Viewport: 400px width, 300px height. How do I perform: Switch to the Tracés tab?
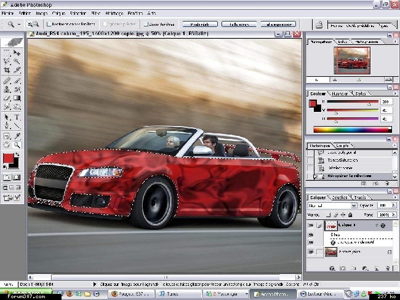coord(360,197)
